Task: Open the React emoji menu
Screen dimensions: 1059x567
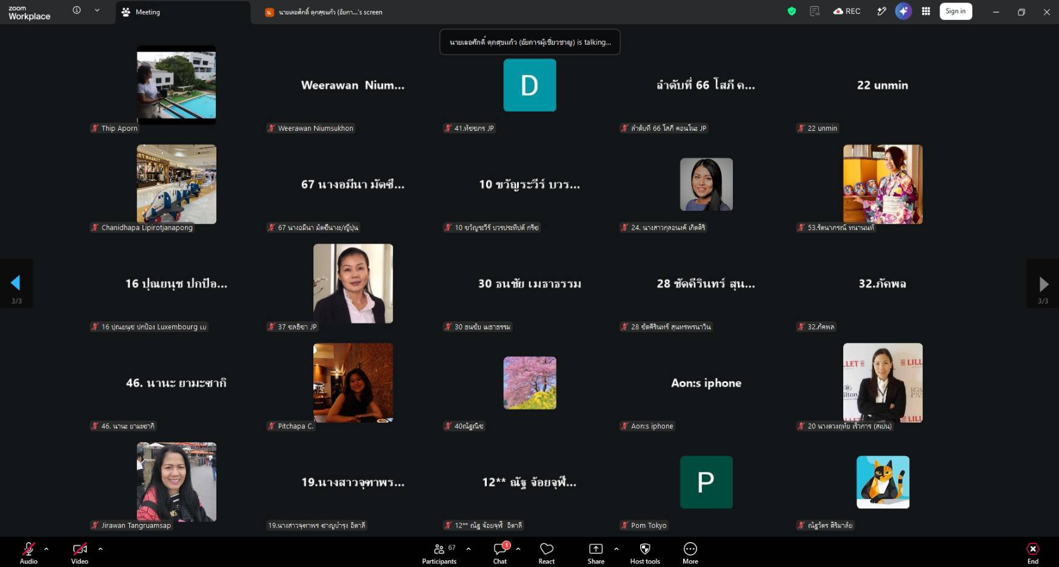Action: point(546,553)
